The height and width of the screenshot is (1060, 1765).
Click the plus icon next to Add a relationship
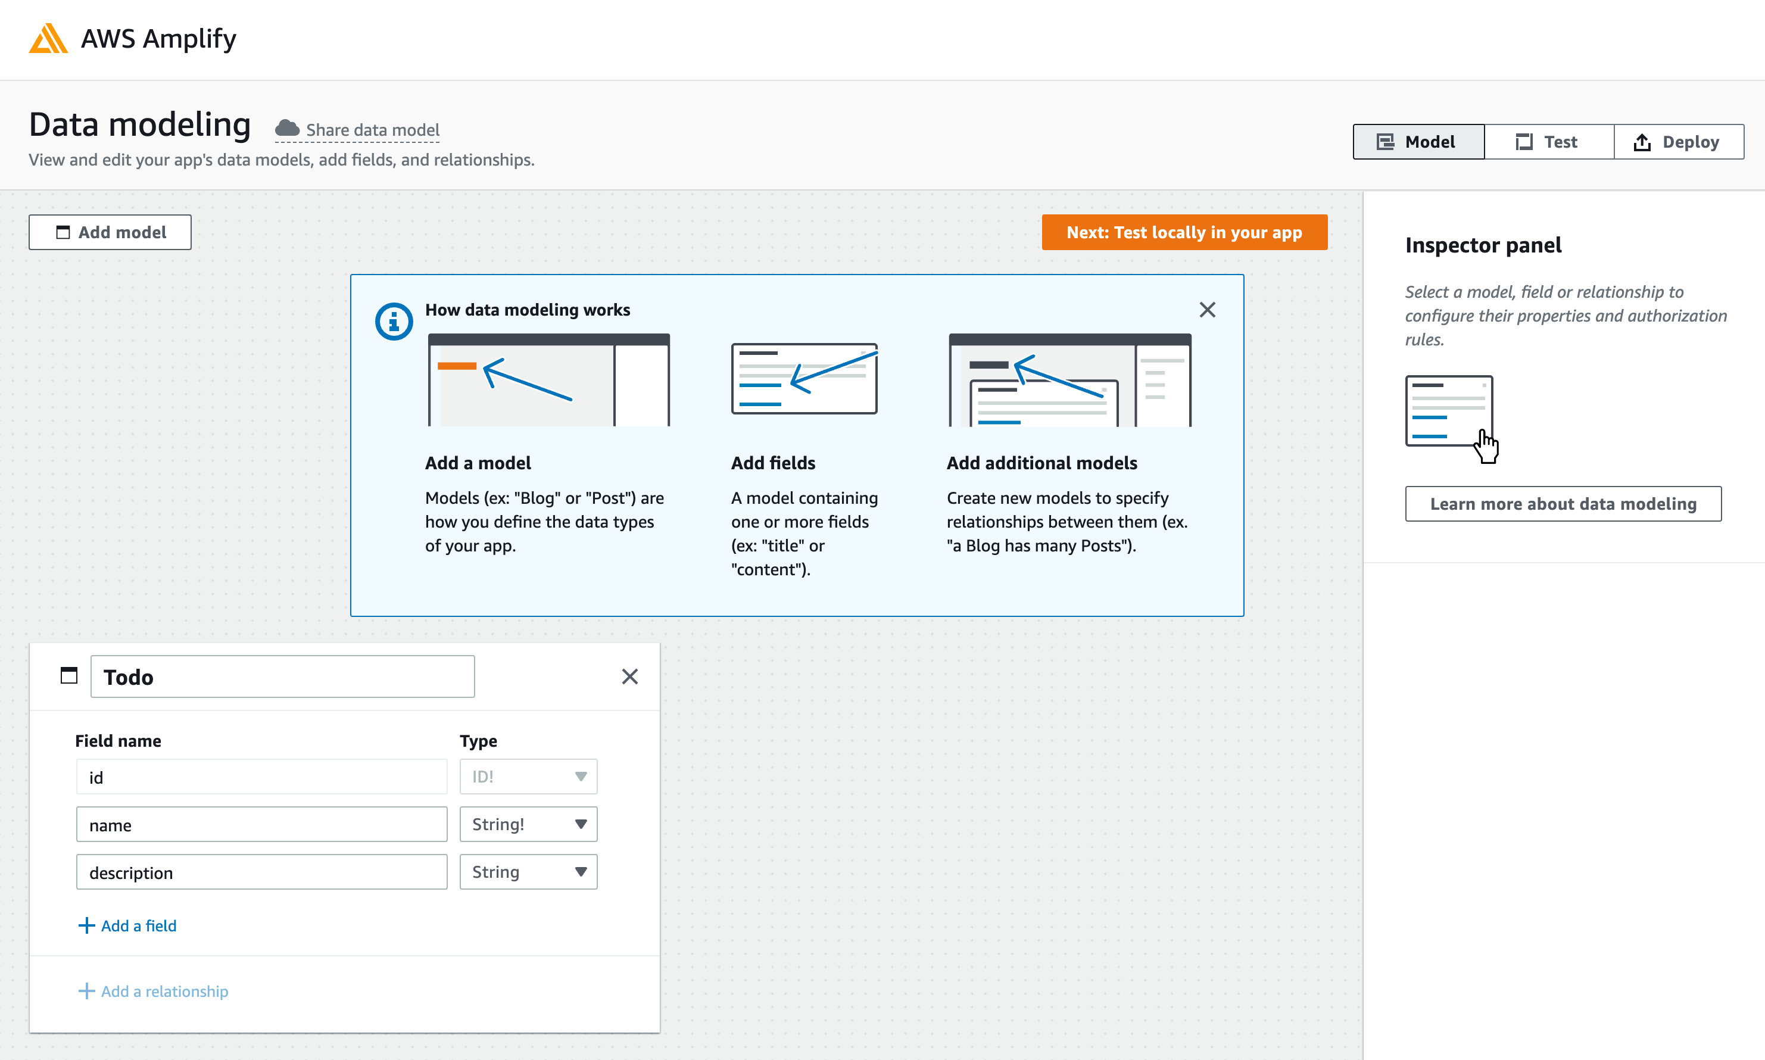coord(86,992)
